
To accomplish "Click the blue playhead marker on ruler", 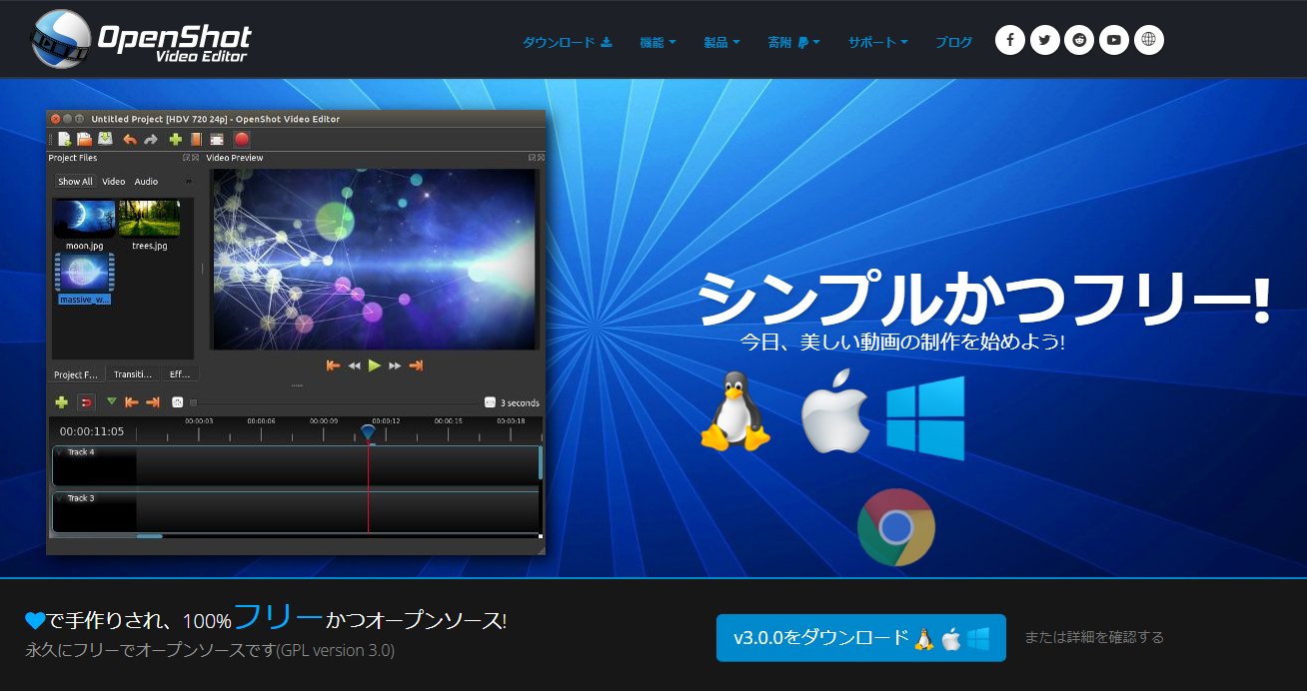I will pos(369,432).
